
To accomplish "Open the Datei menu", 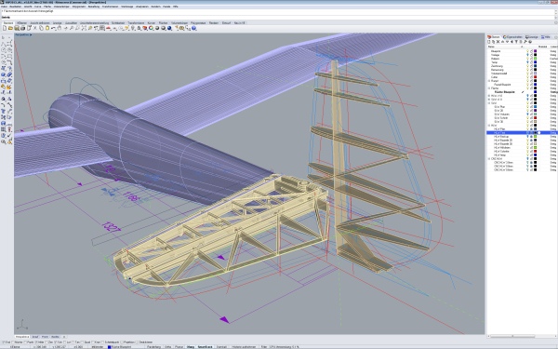I will click(x=4, y=7).
